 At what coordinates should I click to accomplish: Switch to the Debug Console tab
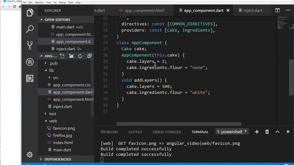[167, 132]
